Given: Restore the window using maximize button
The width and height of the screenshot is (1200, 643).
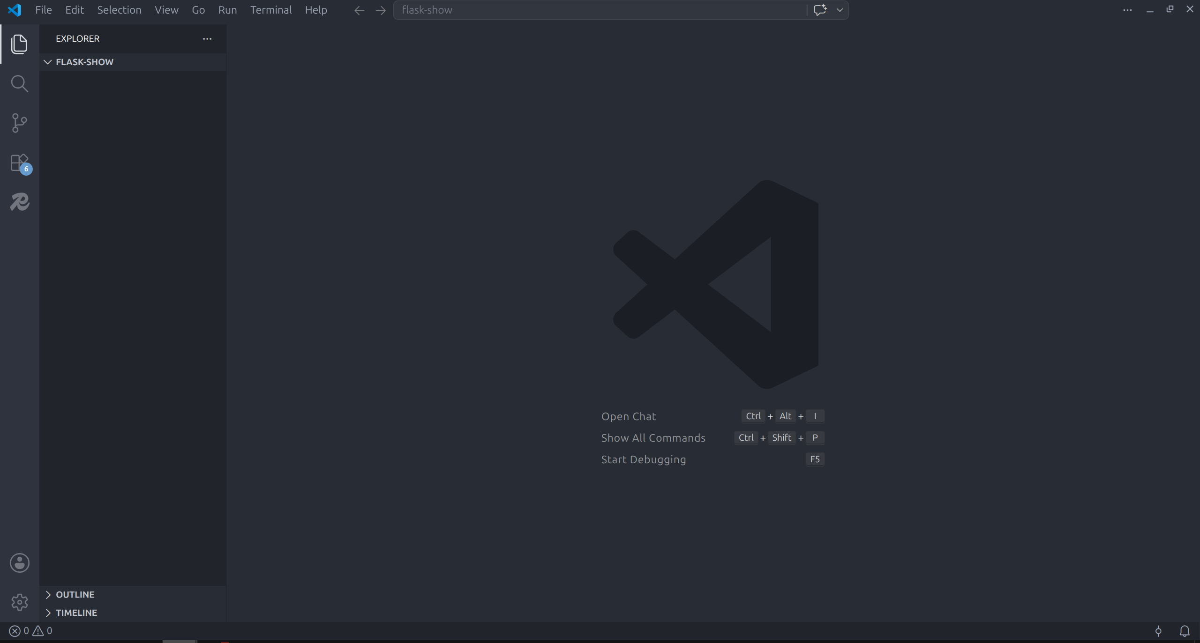Looking at the screenshot, I should point(1170,9).
